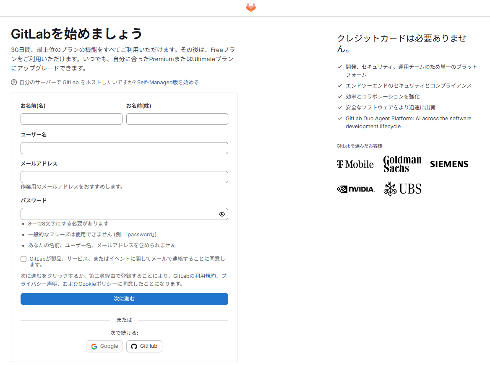
Task: Click the GitLab fox logo at the top
Action: click(x=250, y=7)
